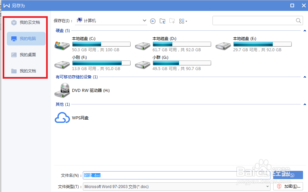Select 本地磁盘 (D:) drive icon
Screen dimensions: 308x192
(x=143, y=46)
